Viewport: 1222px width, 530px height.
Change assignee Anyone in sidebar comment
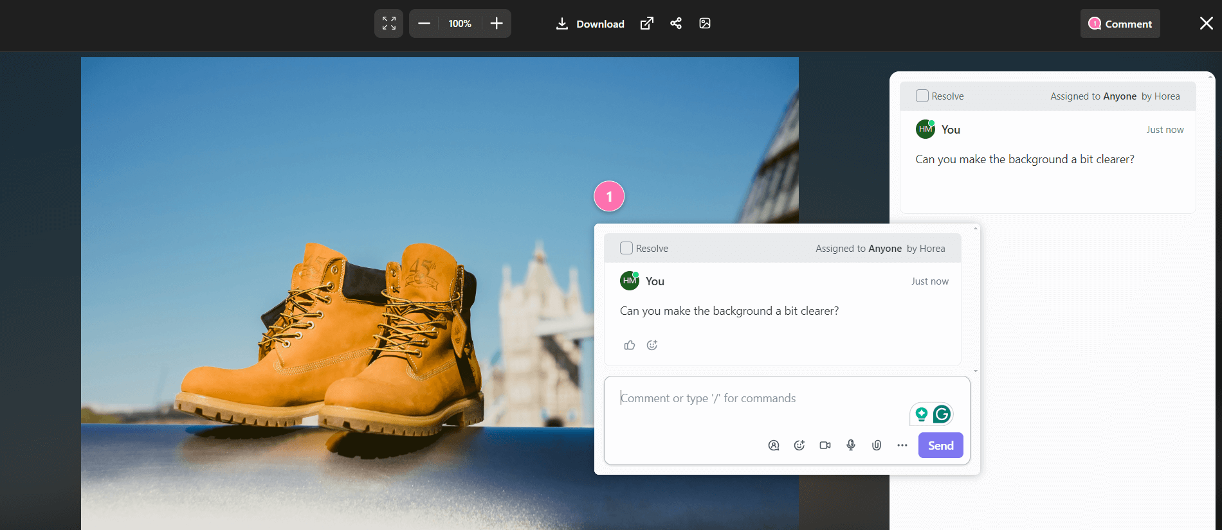coord(1120,96)
